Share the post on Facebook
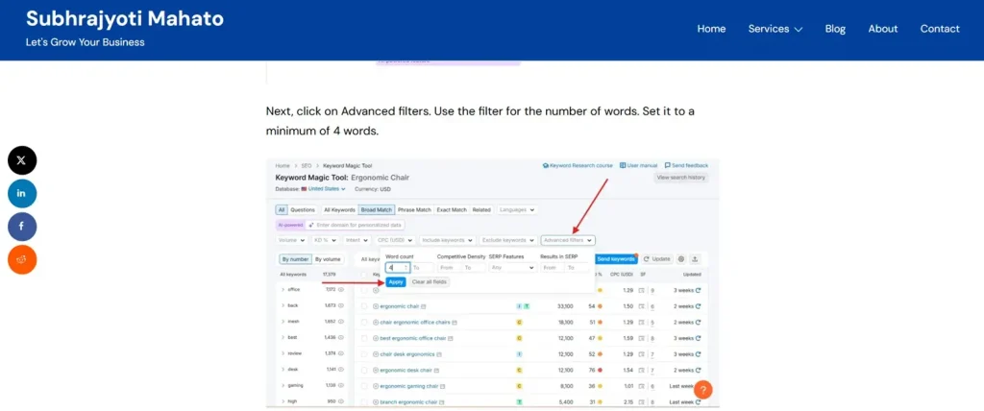The width and height of the screenshot is (984, 411). coord(22,227)
